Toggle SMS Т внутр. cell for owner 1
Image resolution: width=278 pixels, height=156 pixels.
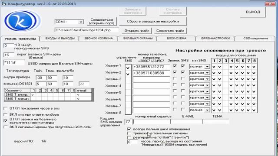point(33,95)
